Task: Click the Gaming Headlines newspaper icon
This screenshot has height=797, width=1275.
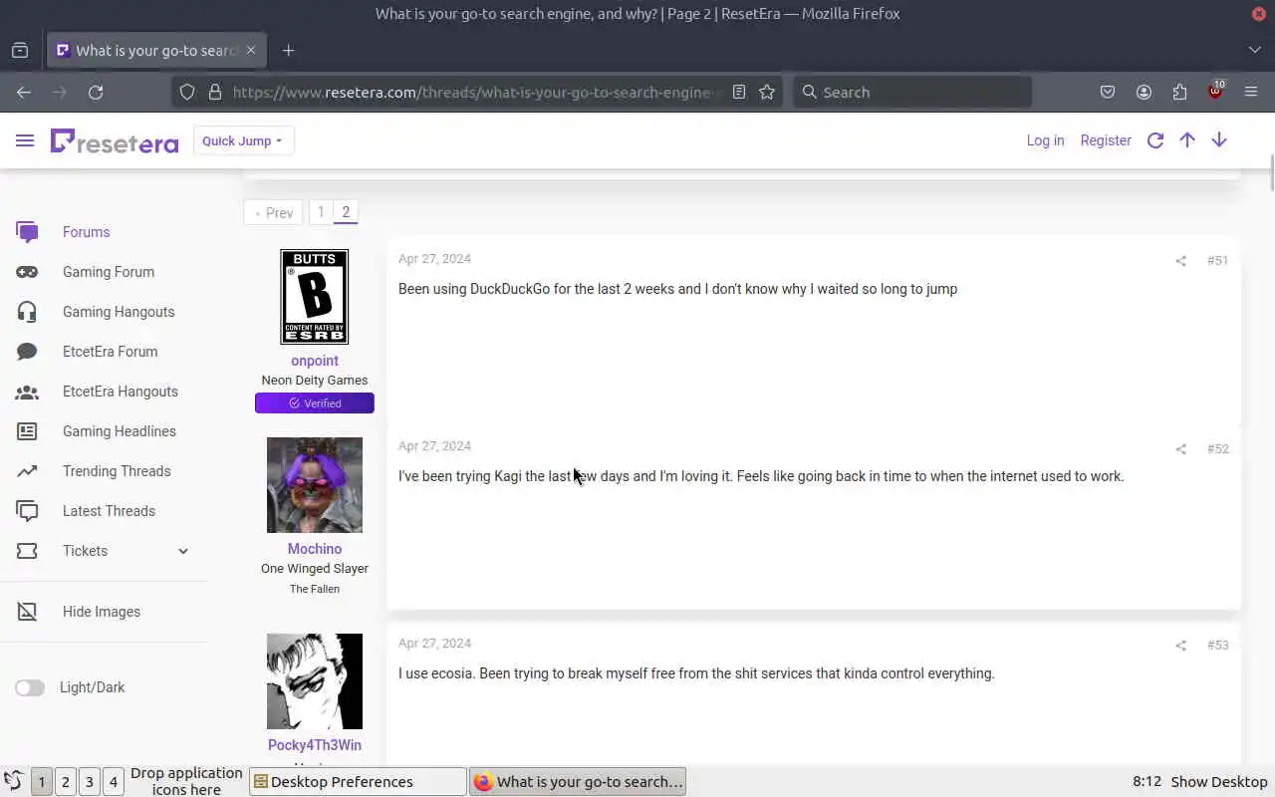Action: 27,431
